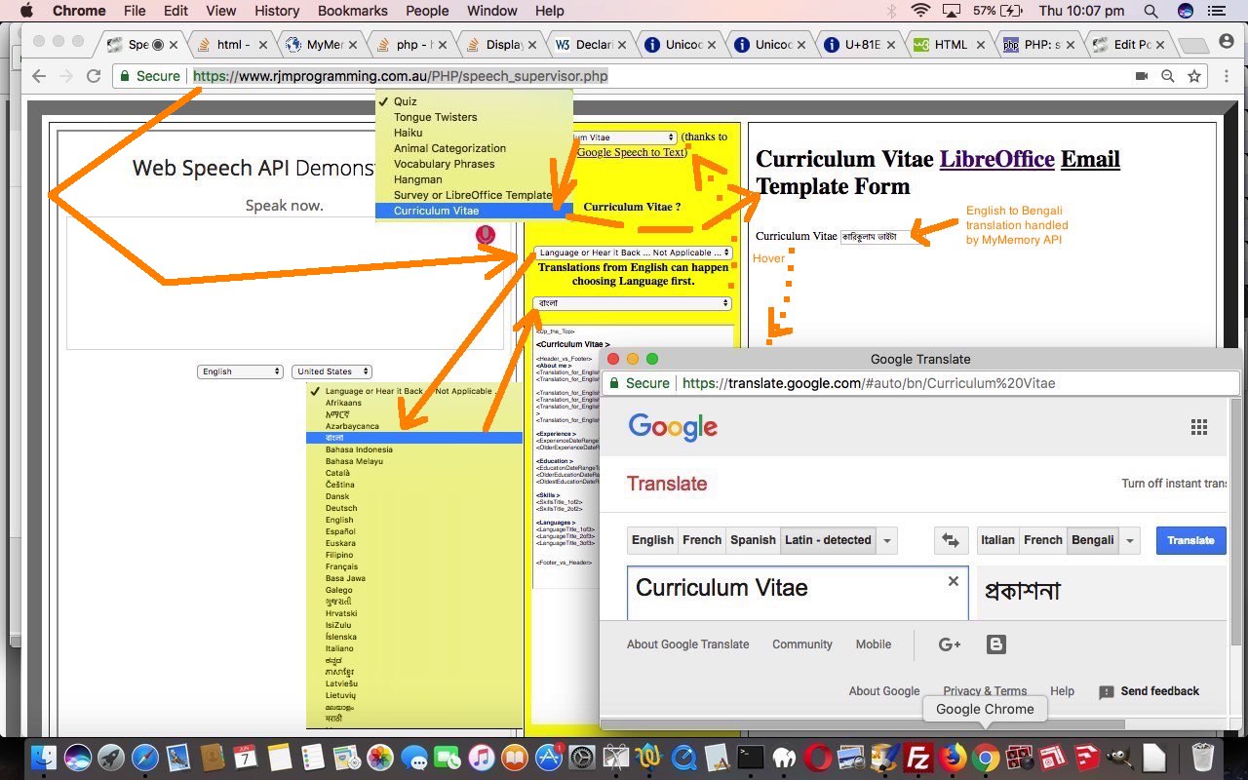Viewport: 1248px width, 780px height.
Task: Select Italian as target language
Action: tap(997, 540)
